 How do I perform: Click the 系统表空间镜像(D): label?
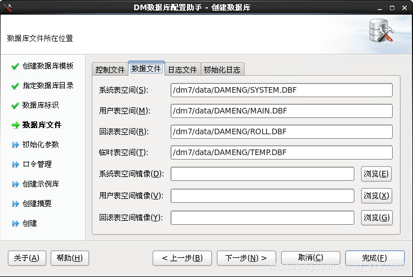pos(131,174)
